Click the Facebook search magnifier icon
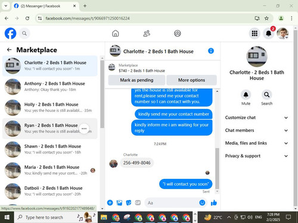 [24, 33]
